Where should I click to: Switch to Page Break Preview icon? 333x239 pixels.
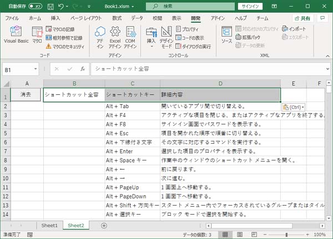coord(254,235)
